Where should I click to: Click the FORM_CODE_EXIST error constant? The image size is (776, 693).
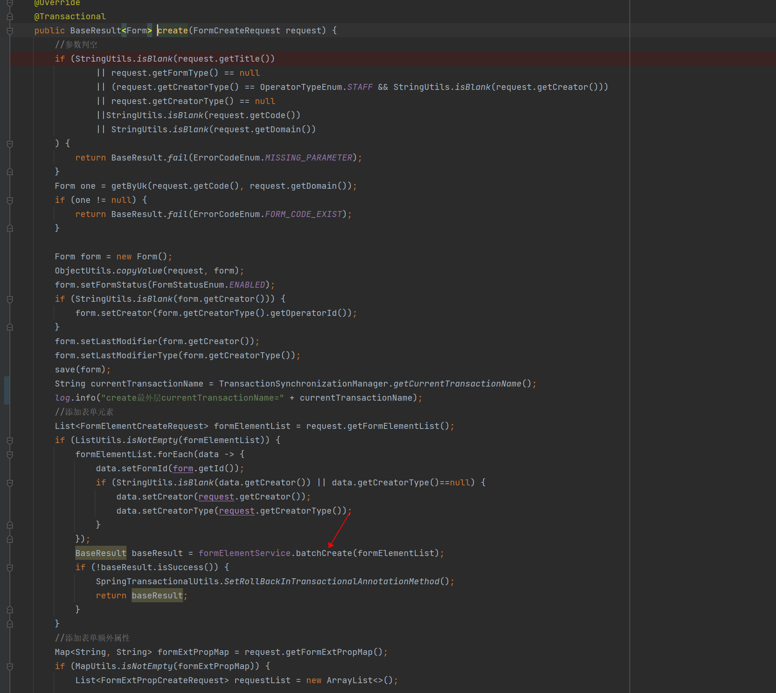(303, 214)
